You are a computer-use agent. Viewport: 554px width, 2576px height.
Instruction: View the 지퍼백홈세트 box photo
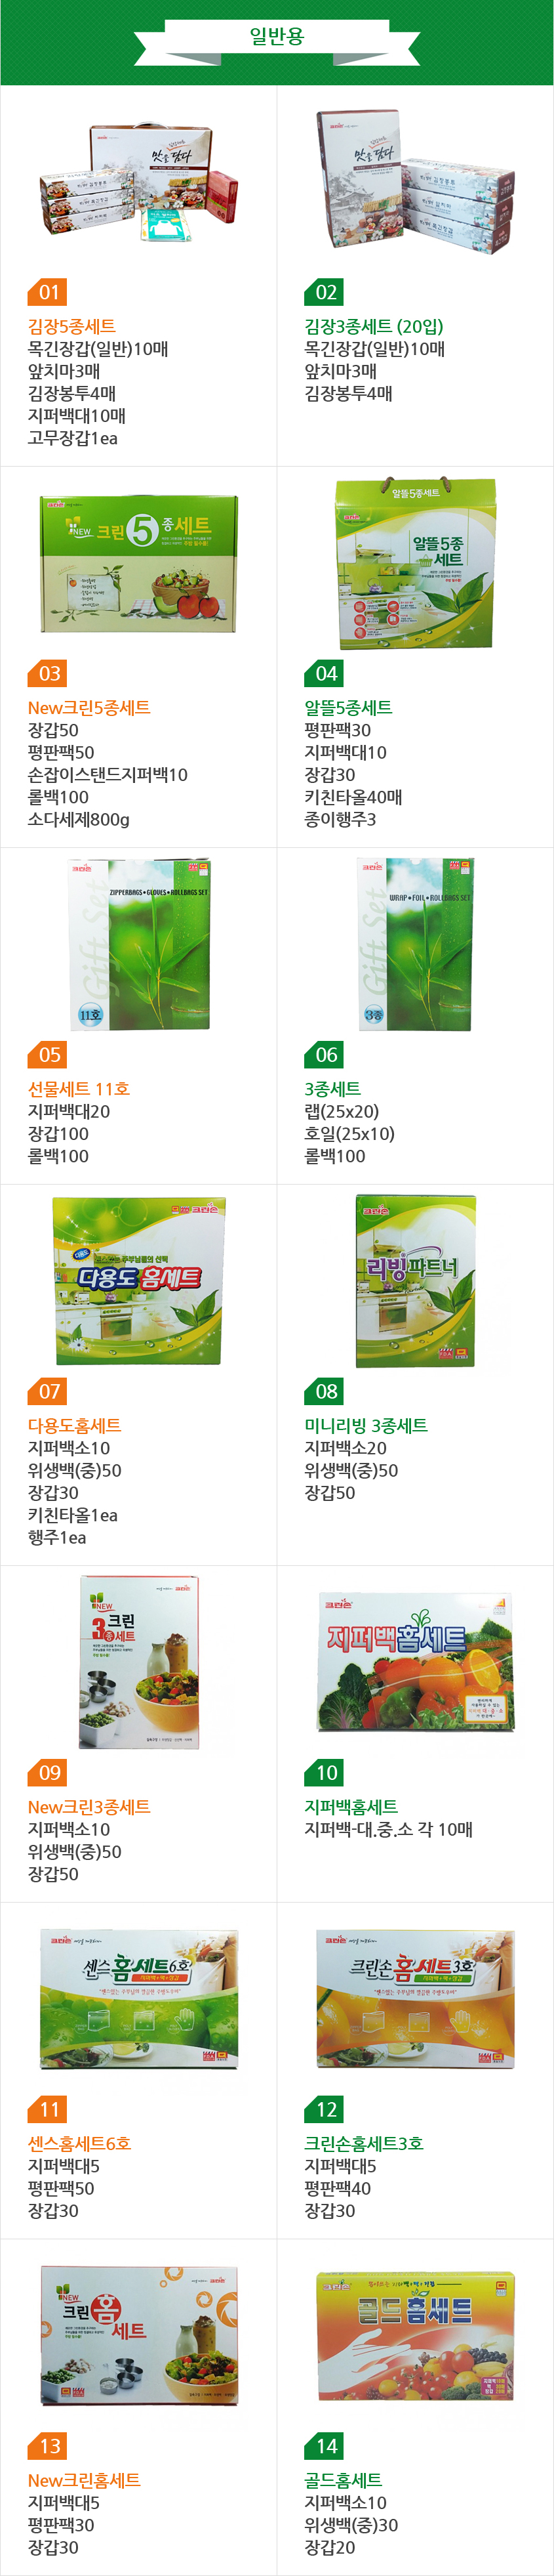click(415, 1662)
